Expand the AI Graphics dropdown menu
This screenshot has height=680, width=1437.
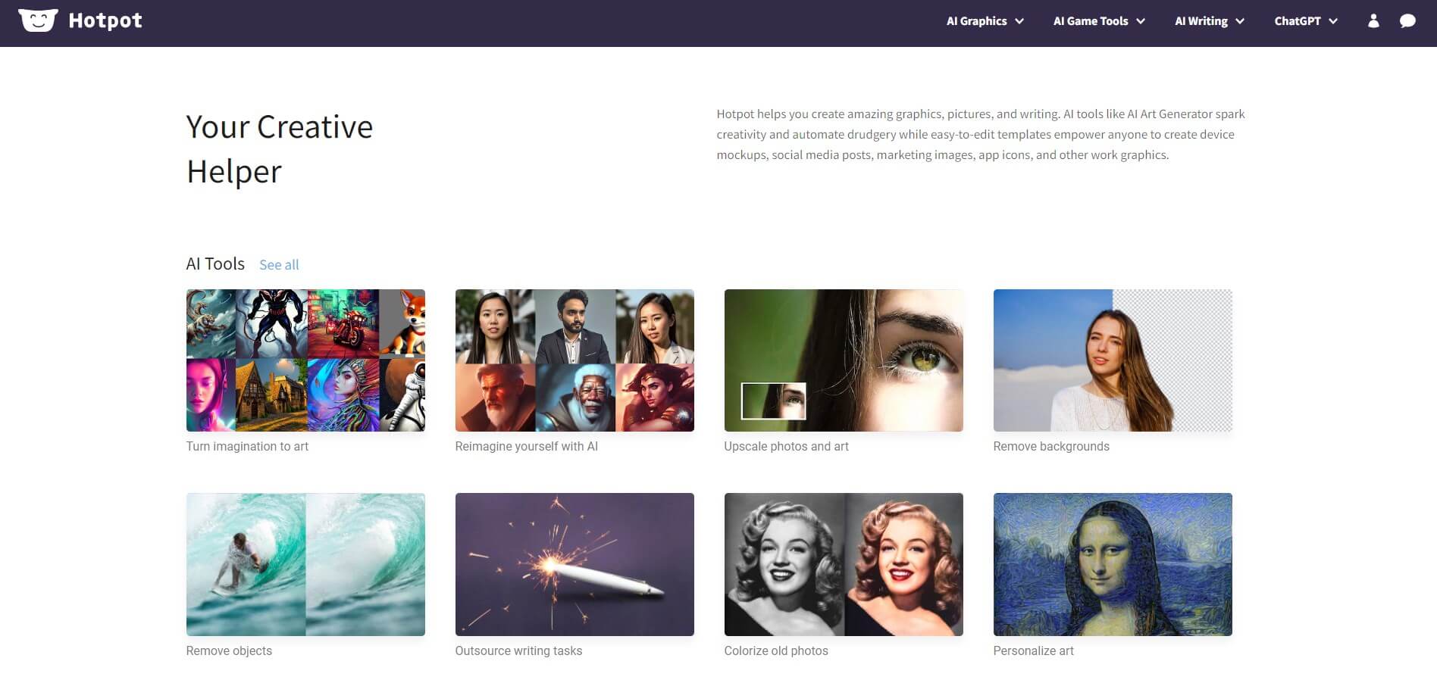coord(985,21)
